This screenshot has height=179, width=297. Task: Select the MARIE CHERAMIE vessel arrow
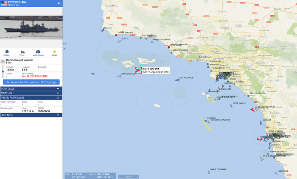click(209, 172)
